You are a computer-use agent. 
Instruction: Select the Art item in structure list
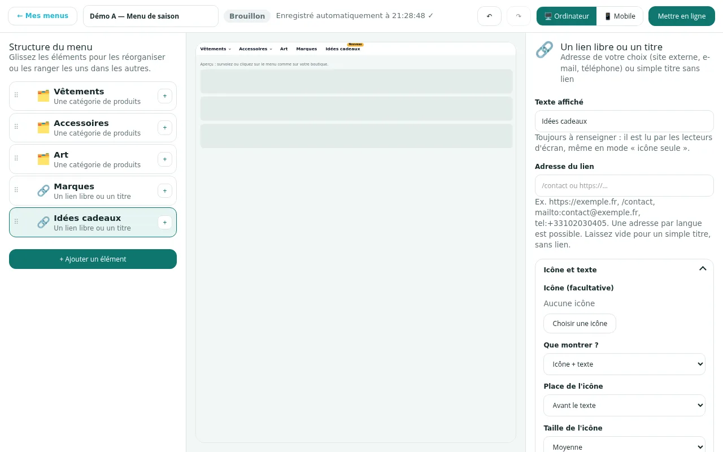93,159
